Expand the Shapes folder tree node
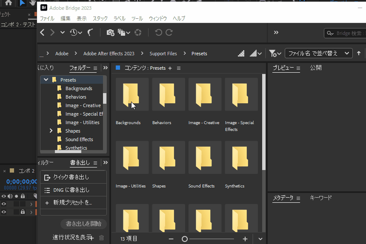Viewport: 366px width, 244px height. tap(51, 131)
